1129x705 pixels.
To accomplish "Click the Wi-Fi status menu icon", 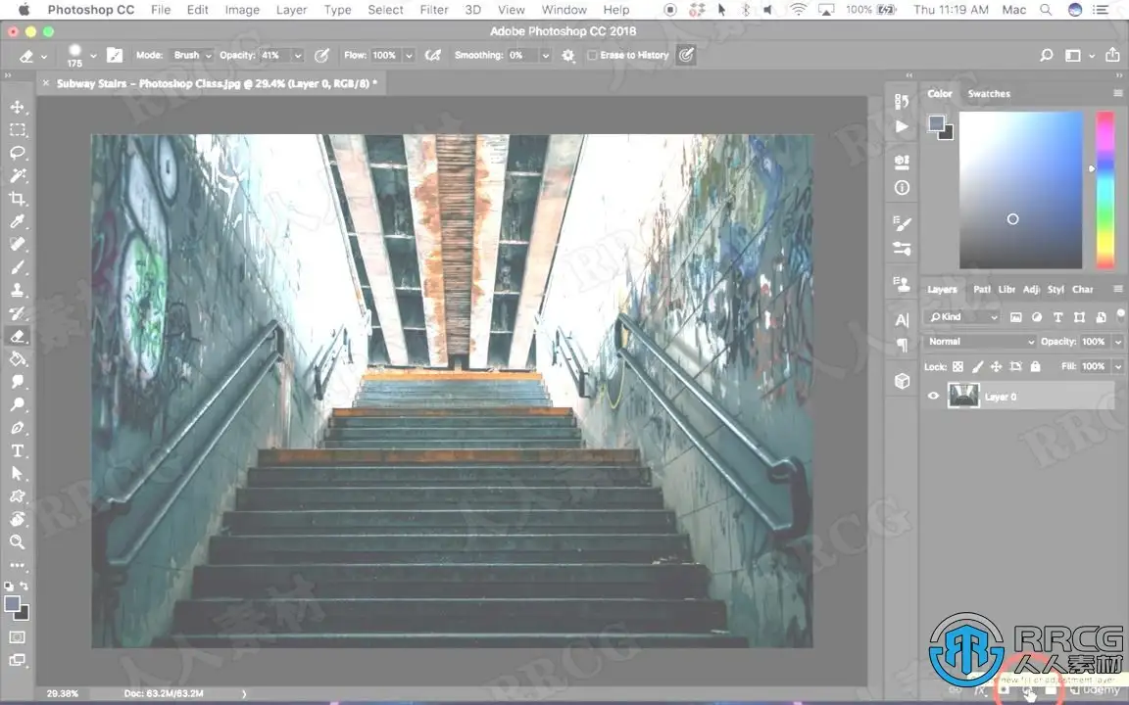I will pyautogui.click(x=798, y=10).
